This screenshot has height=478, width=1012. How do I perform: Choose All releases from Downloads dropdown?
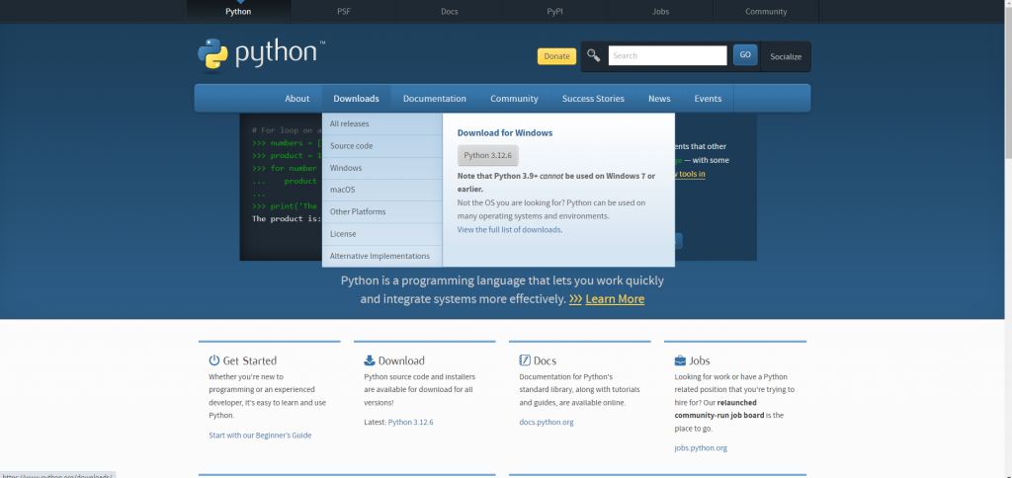382,123
